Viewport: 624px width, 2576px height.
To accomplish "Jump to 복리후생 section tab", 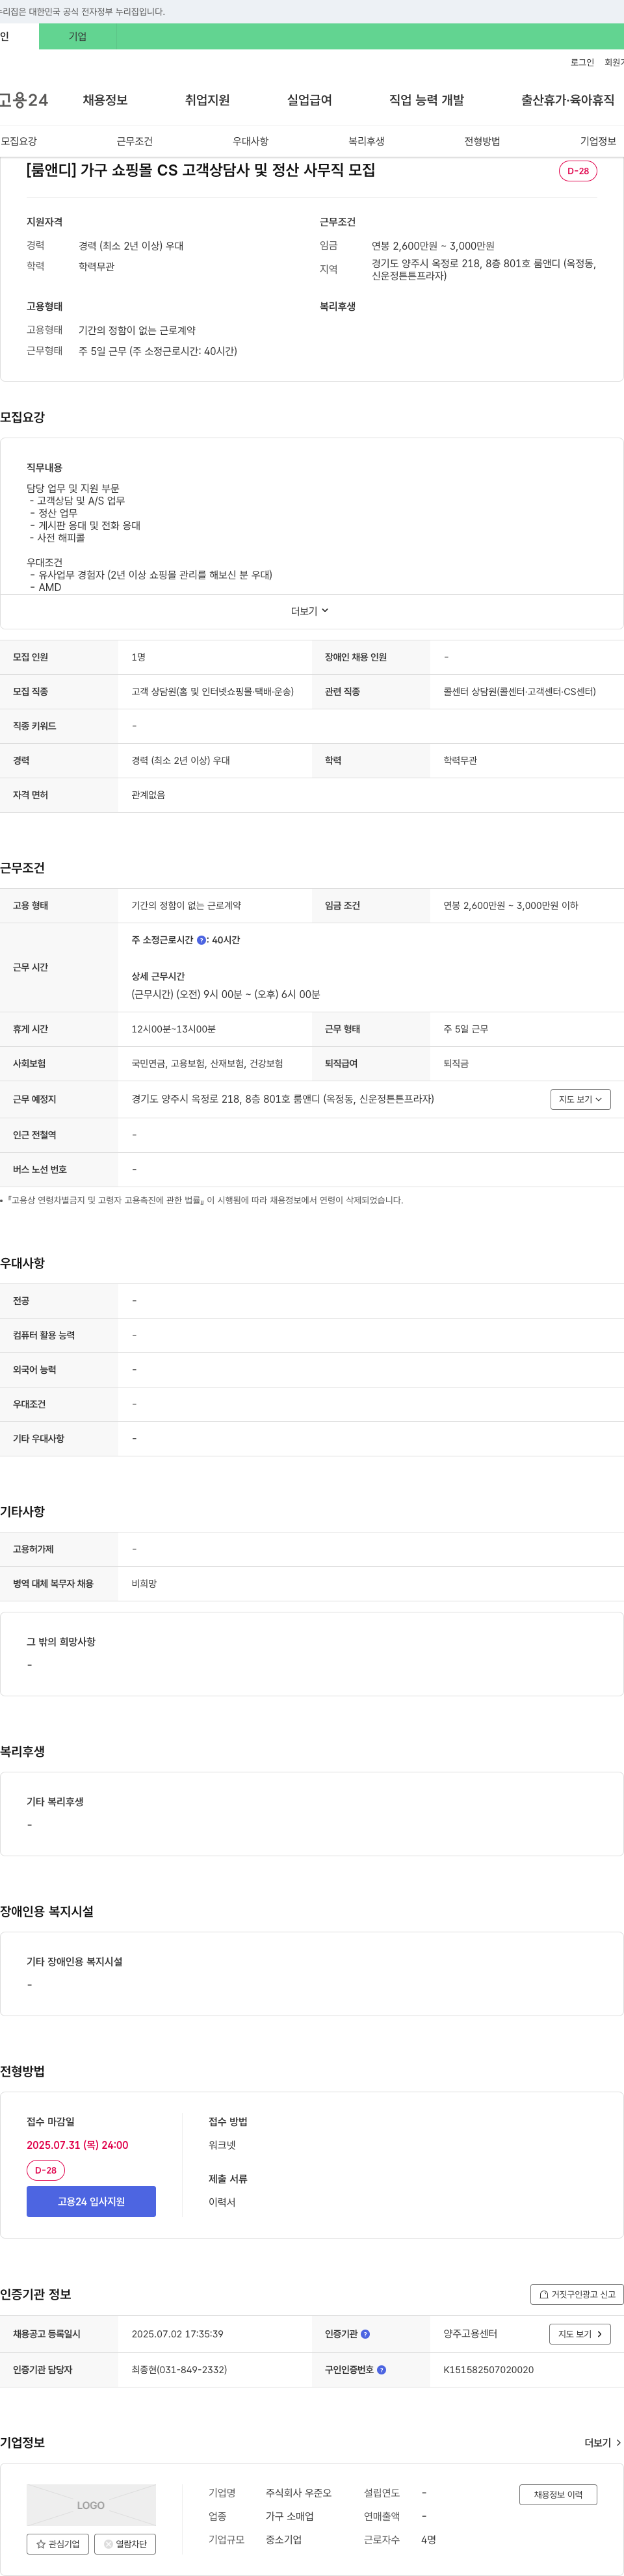I will pyautogui.click(x=366, y=141).
